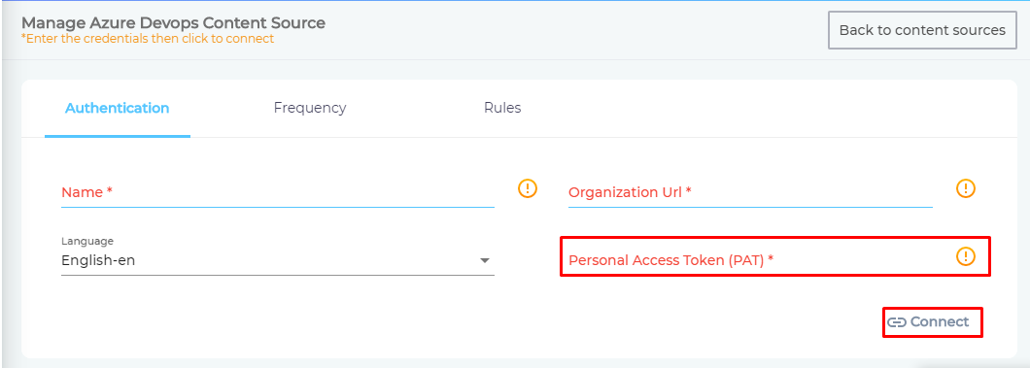Click the orange enter-credentials hint text
The width and height of the screenshot is (1030, 368).
[x=148, y=39]
